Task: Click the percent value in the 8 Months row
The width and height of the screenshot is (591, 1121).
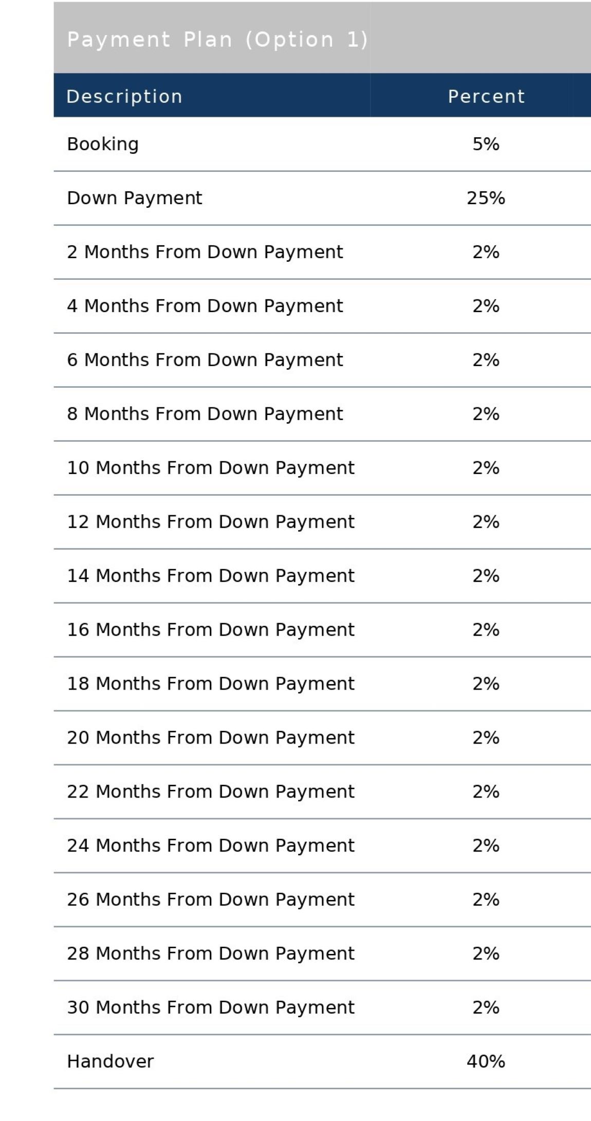Action: (x=486, y=414)
